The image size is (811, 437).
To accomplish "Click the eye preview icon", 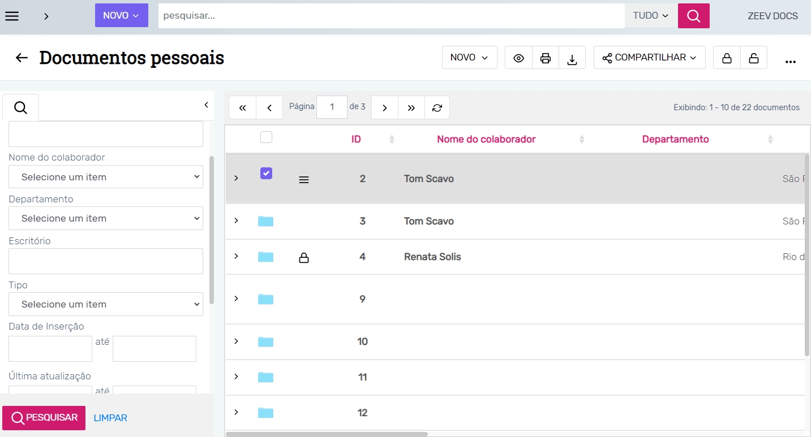I will pos(518,58).
